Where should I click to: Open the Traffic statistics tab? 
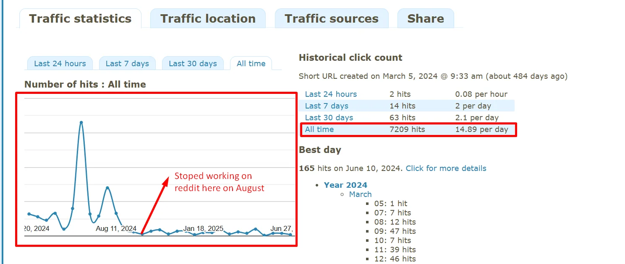80,19
